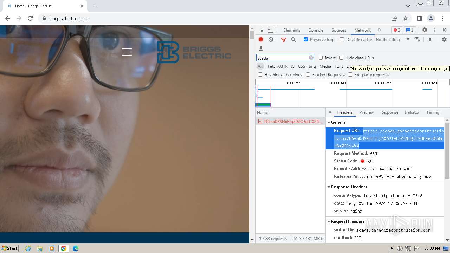Open Network panel settings gear

[x=444, y=40]
